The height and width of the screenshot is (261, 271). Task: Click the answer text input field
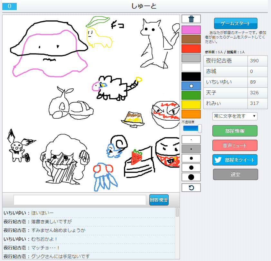pos(80,200)
